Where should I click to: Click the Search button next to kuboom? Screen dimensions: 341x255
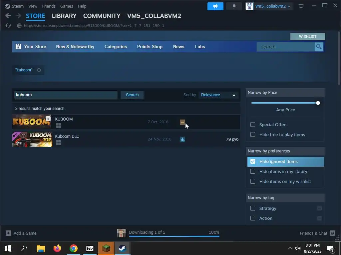tap(132, 95)
